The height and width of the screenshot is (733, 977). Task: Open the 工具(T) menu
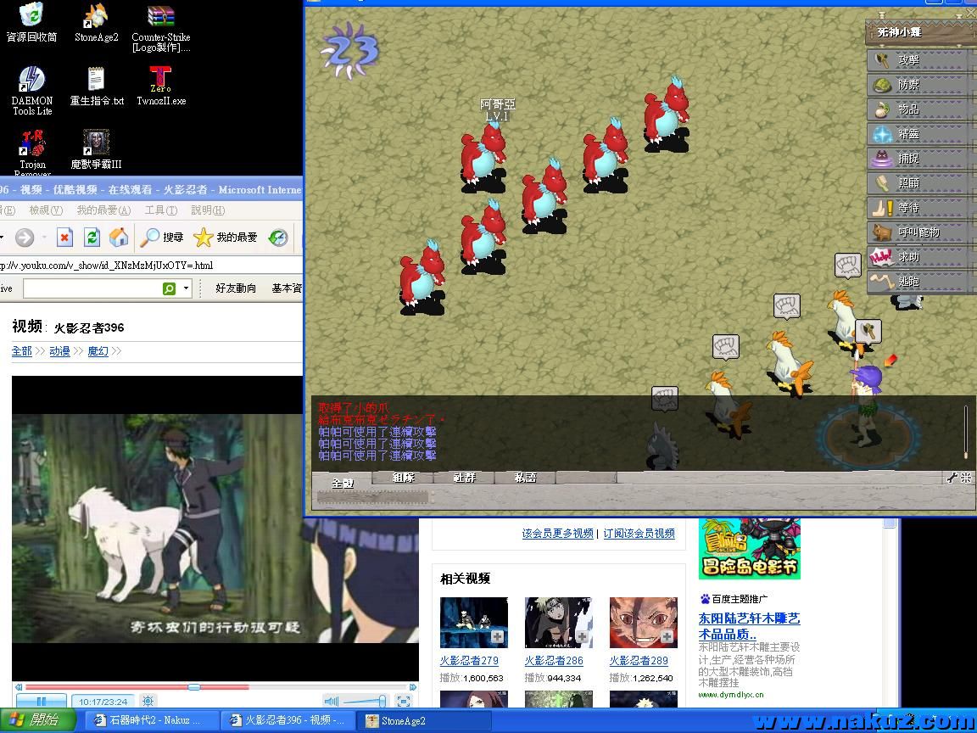[x=161, y=210]
